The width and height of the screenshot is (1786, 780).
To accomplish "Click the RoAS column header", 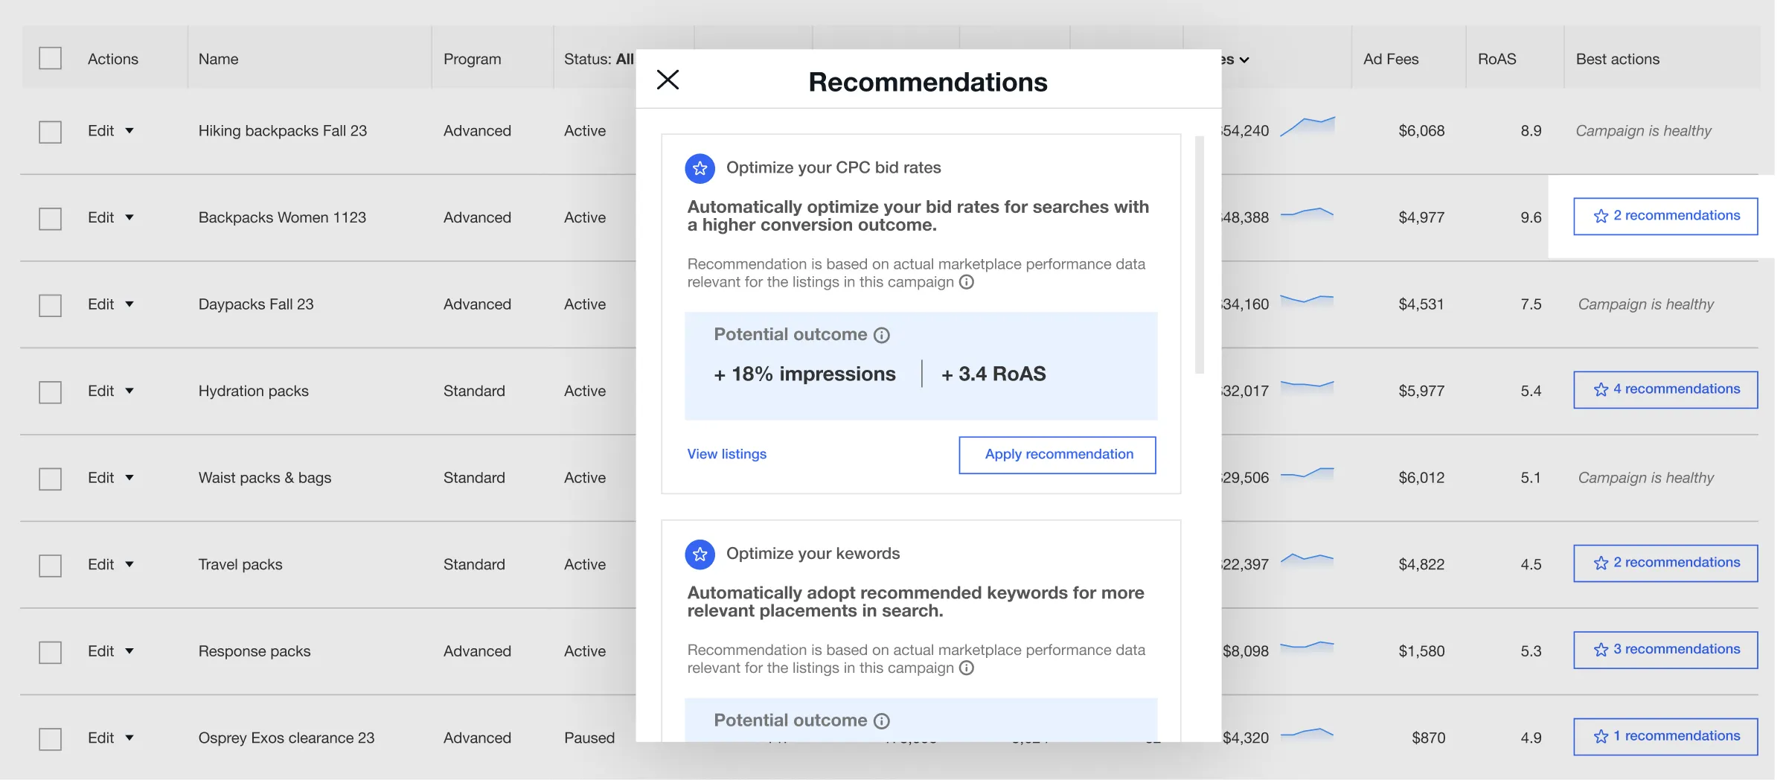I will tap(1497, 59).
